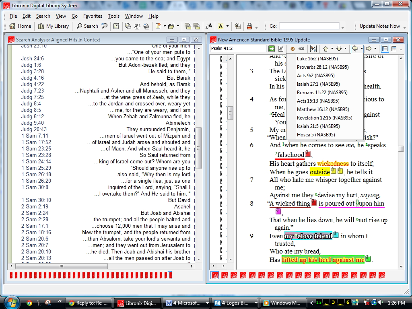This screenshot has height=309, width=412.
Task: Click Update Notes Now button
Action: pyautogui.click(x=380, y=26)
